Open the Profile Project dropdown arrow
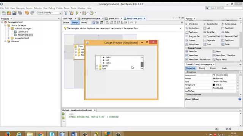This screenshot has height=136, width=243. tap(95, 13)
